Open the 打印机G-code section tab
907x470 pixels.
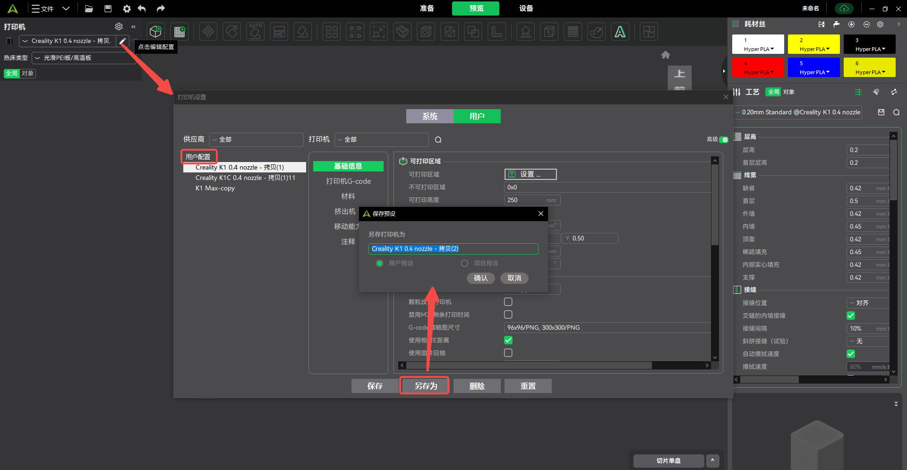348,181
